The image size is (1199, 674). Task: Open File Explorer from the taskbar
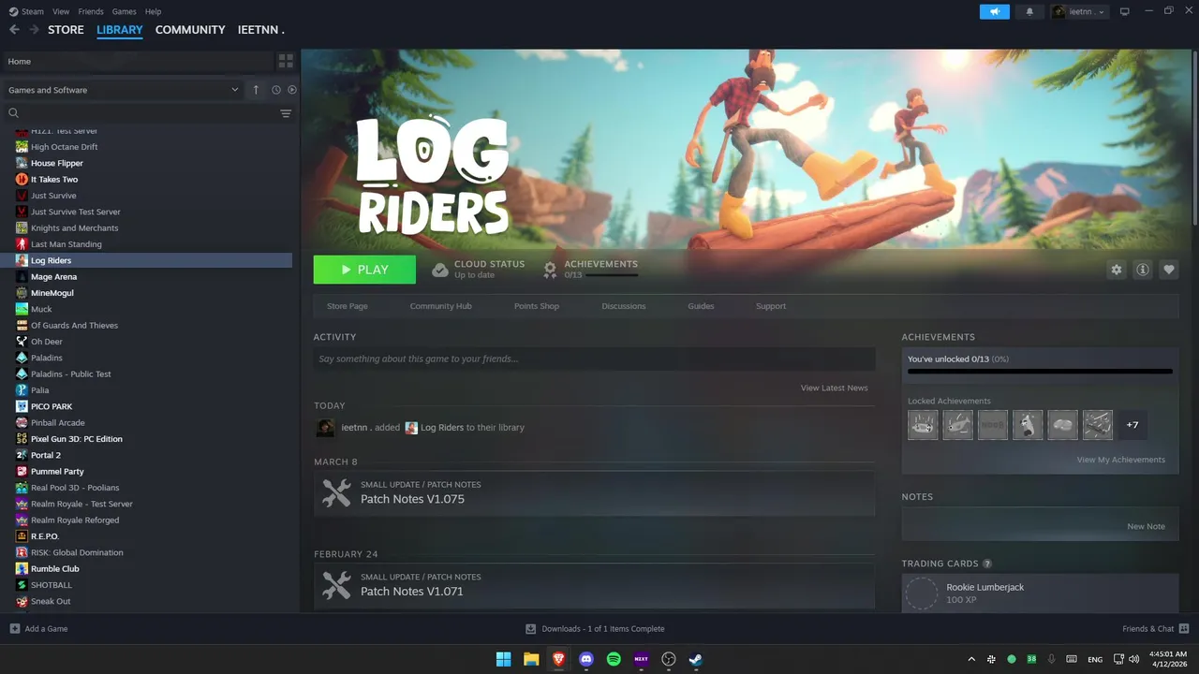point(531,659)
